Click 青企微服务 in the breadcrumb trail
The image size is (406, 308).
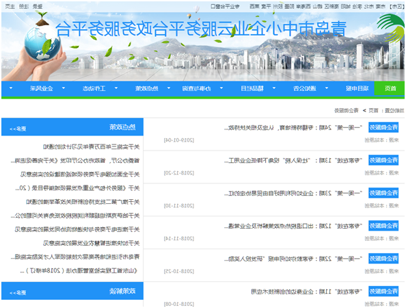[346, 111]
